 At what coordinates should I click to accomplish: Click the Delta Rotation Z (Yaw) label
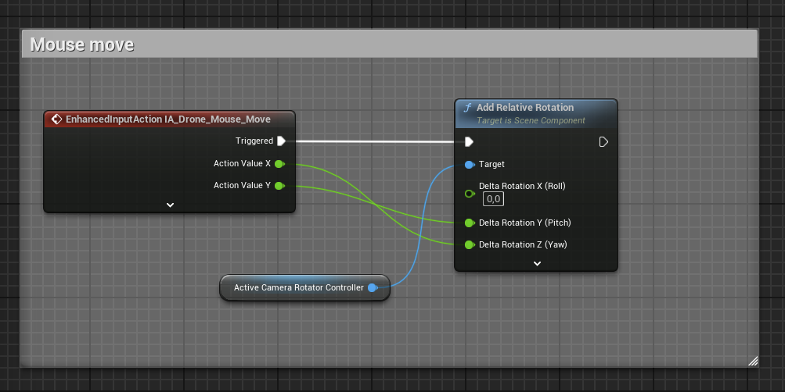tap(523, 244)
